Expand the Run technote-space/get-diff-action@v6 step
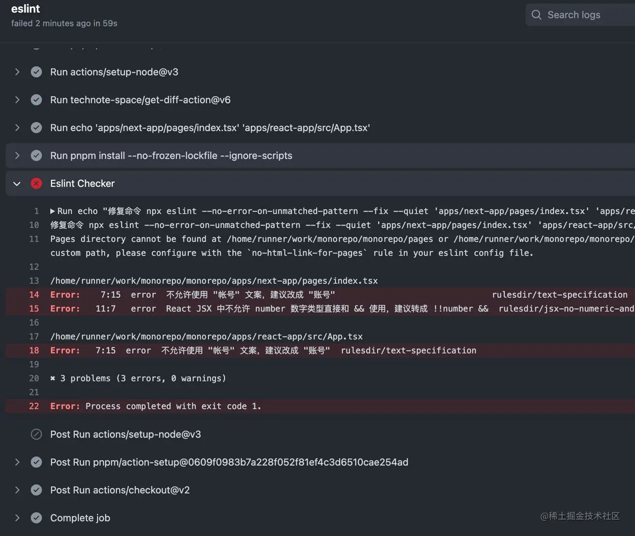This screenshot has height=536, width=635. pyautogui.click(x=17, y=100)
